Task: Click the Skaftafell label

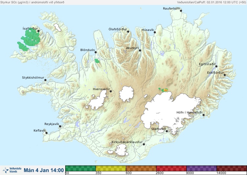Action: click(x=158, y=129)
